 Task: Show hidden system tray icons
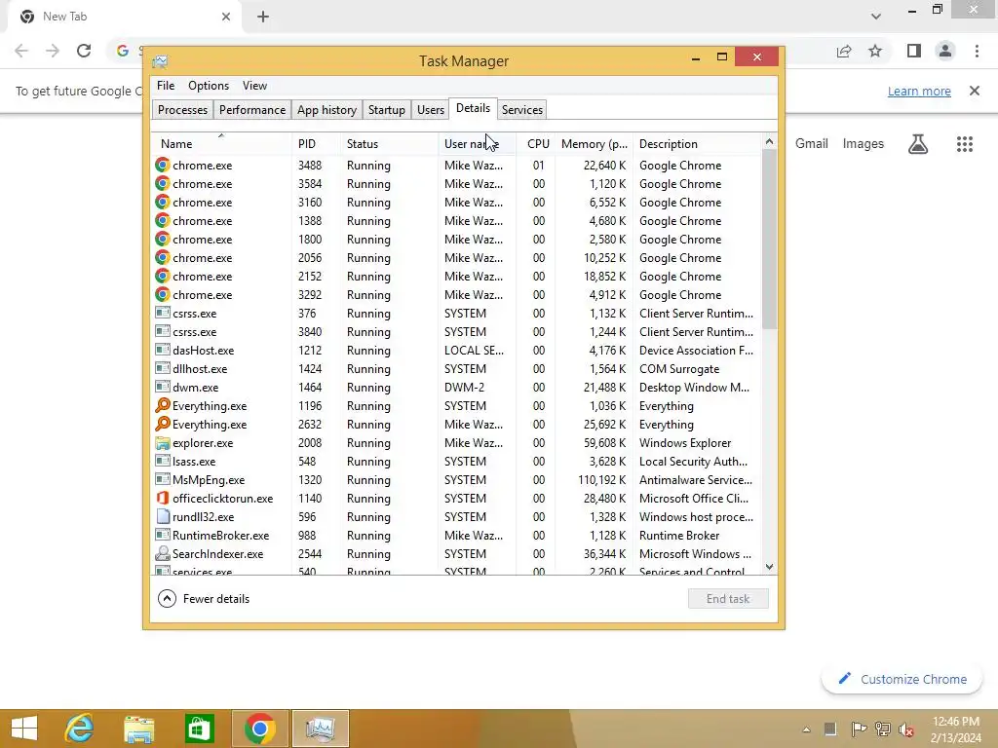tap(806, 729)
